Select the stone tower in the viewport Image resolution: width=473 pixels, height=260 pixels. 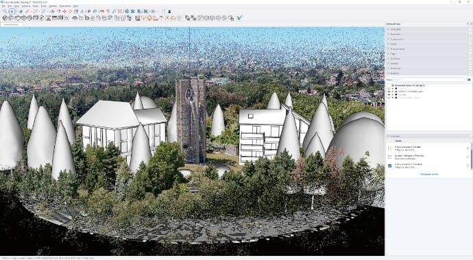(x=191, y=120)
